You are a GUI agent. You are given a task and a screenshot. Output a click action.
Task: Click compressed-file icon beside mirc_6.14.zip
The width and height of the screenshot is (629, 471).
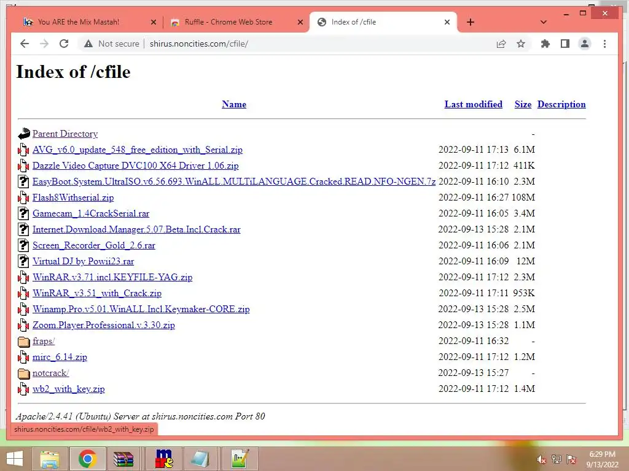pos(24,358)
